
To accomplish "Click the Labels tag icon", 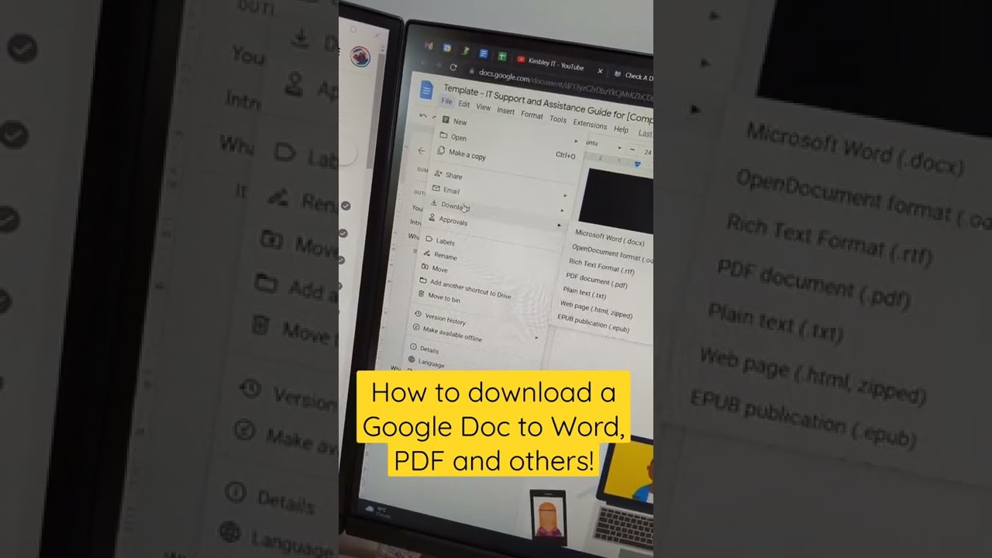I will [429, 239].
